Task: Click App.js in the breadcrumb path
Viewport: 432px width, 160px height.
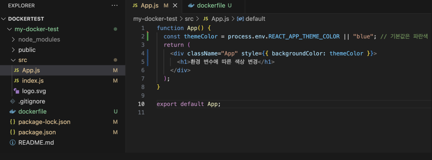Action: click(220, 19)
